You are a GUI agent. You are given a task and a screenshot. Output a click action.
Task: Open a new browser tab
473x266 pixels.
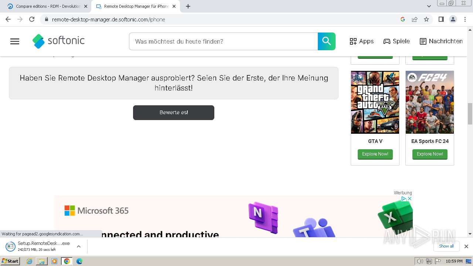click(188, 6)
